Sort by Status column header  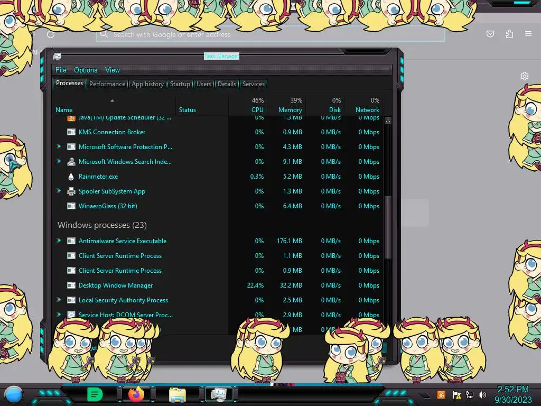tap(188, 110)
